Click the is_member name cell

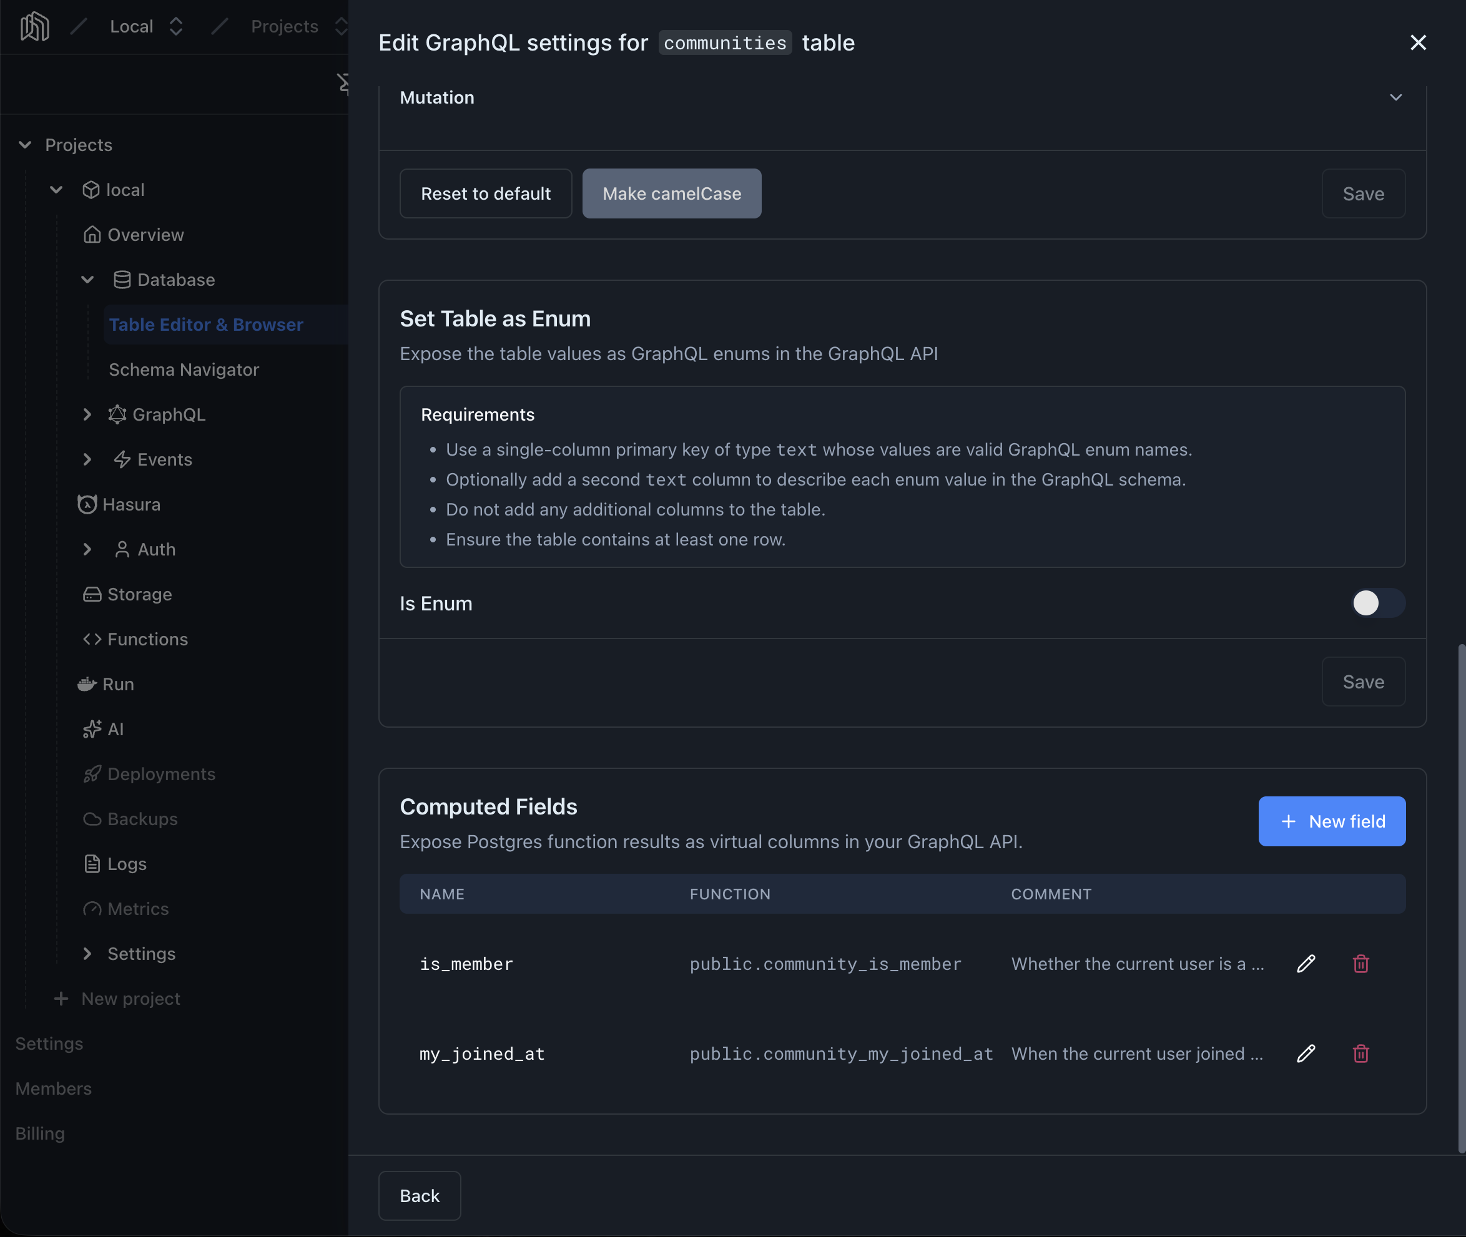tap(466, 964)
